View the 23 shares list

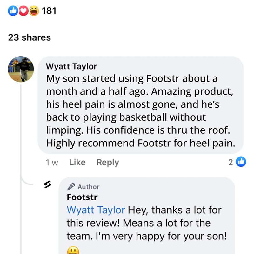click(x=29, y=37)
